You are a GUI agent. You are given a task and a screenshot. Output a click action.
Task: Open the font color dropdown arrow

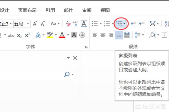click(67, 35)
